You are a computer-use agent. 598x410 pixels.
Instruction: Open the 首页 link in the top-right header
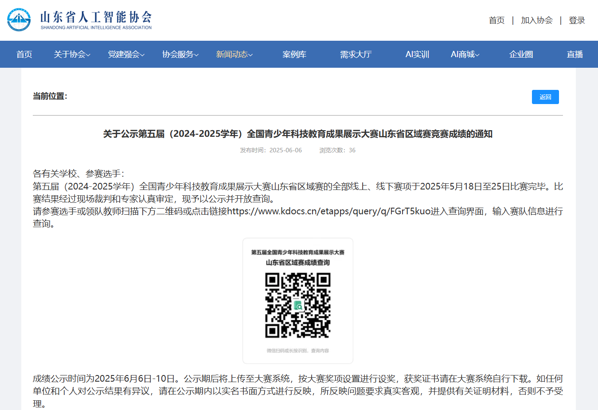pos(496,20)
